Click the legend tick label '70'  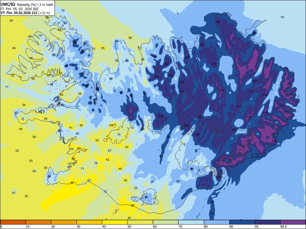(180, 227)
